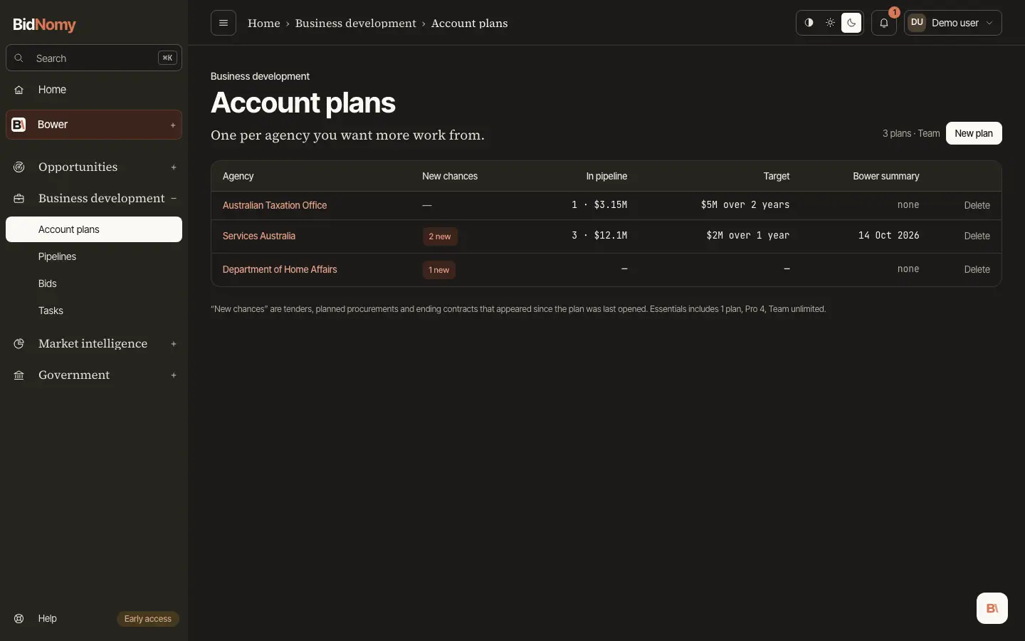The image size is (1025, 641).
Task: Click the 1 new badge
Action: coord(439,270)
